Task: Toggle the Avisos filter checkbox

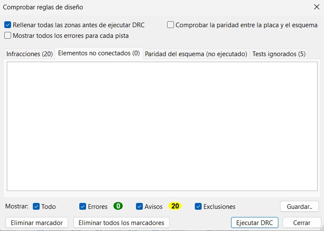Action: tap(139, 206)
